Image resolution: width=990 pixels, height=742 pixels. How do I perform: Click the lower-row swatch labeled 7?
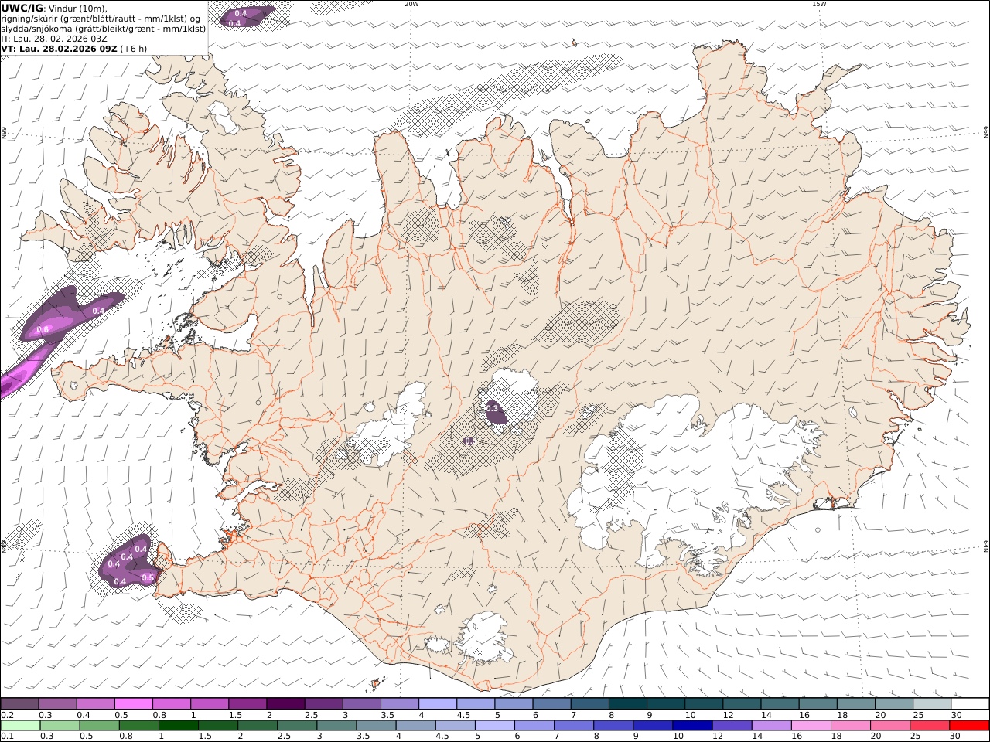pos(574,726)
